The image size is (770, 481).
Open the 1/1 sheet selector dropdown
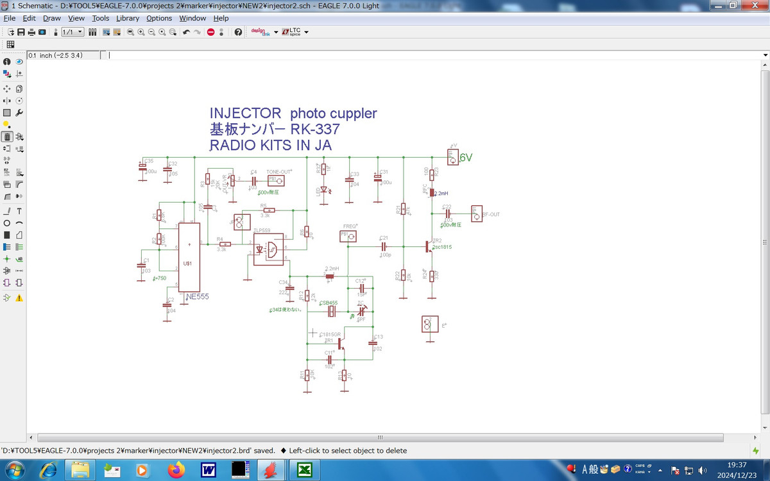pyautogui.click(x=73, y=32)
